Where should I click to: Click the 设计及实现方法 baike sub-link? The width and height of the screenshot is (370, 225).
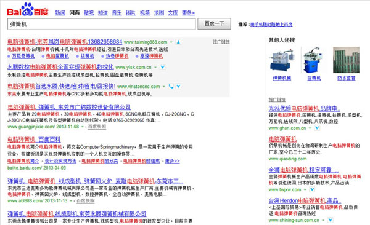(60, 161)
